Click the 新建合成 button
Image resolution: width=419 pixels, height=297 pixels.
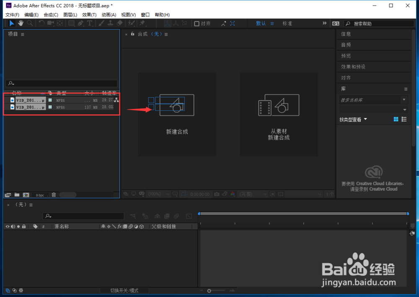coord(177,114)
